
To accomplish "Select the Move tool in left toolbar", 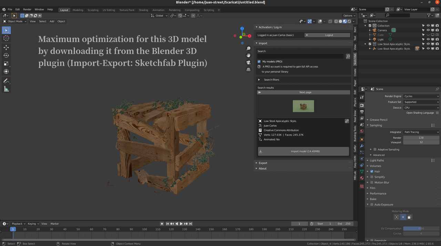I will (x=6, y=47).
